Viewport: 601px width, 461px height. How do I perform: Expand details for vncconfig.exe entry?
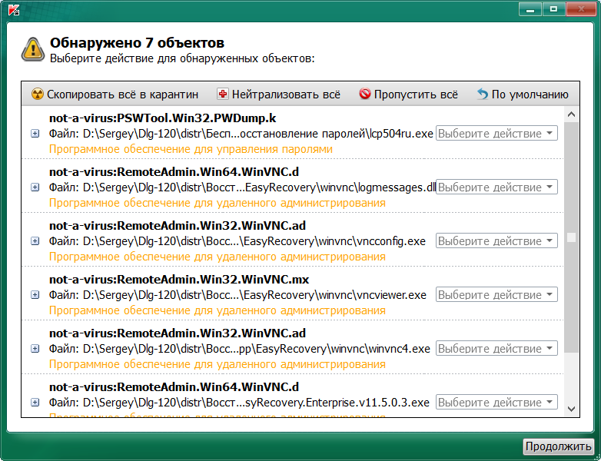tap(35, 241)
